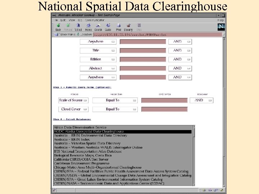Open the File menu
Image resolution: width=259 pixels, height=194 pixels.
pos(55,20)
